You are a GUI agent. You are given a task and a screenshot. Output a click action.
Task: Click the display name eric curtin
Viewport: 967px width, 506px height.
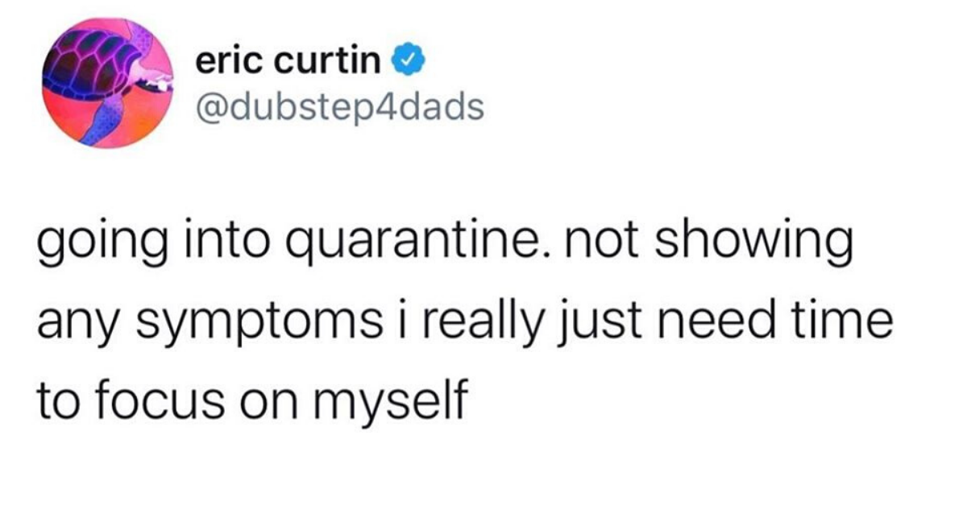pyautogui.click(x=289, y=63)
